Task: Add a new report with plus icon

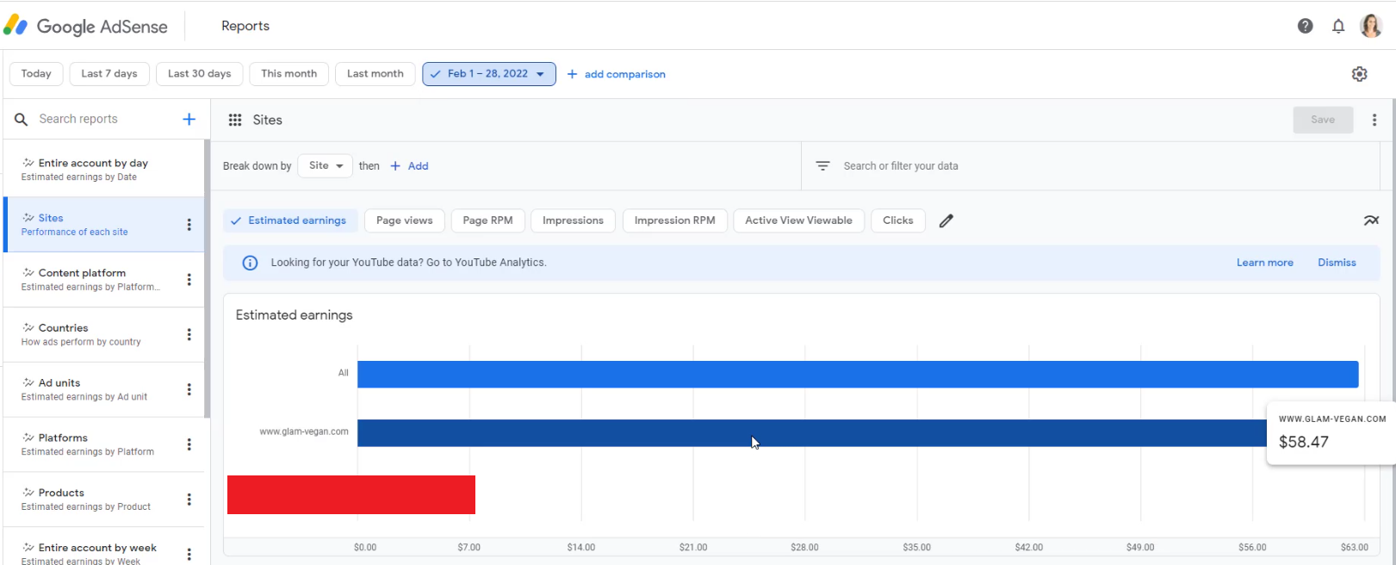Action: click(x=189, y=119)
